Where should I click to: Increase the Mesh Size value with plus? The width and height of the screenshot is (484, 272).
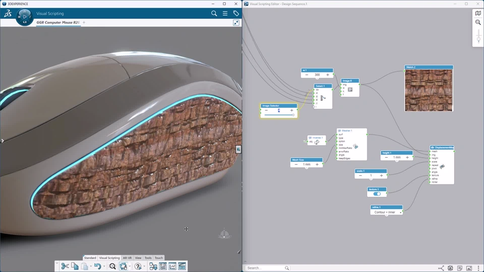coord(317,164)
